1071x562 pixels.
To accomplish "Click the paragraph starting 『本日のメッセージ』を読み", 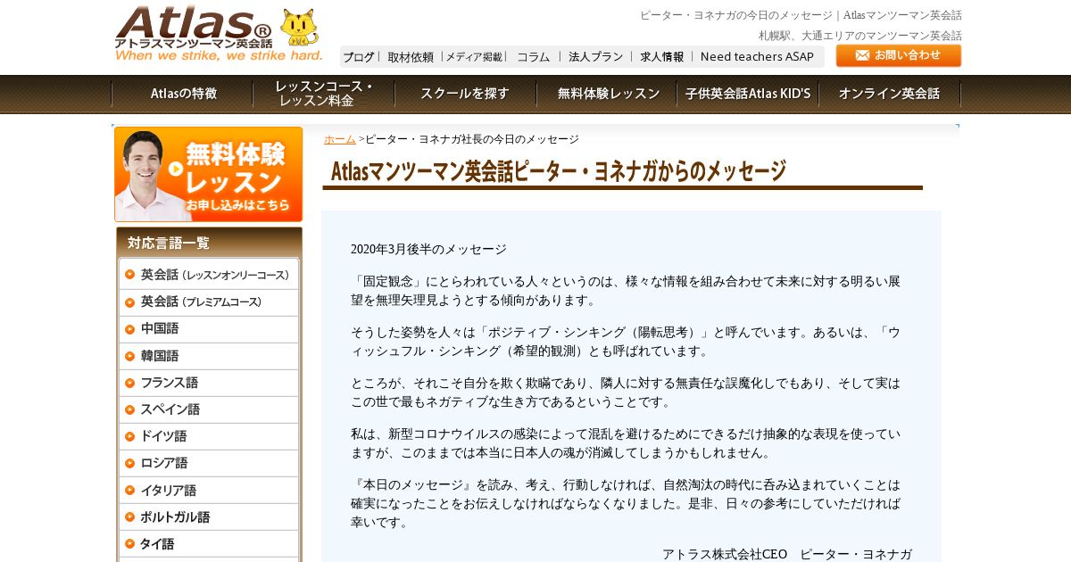I will pyautogui.click(x=626, y=503).
